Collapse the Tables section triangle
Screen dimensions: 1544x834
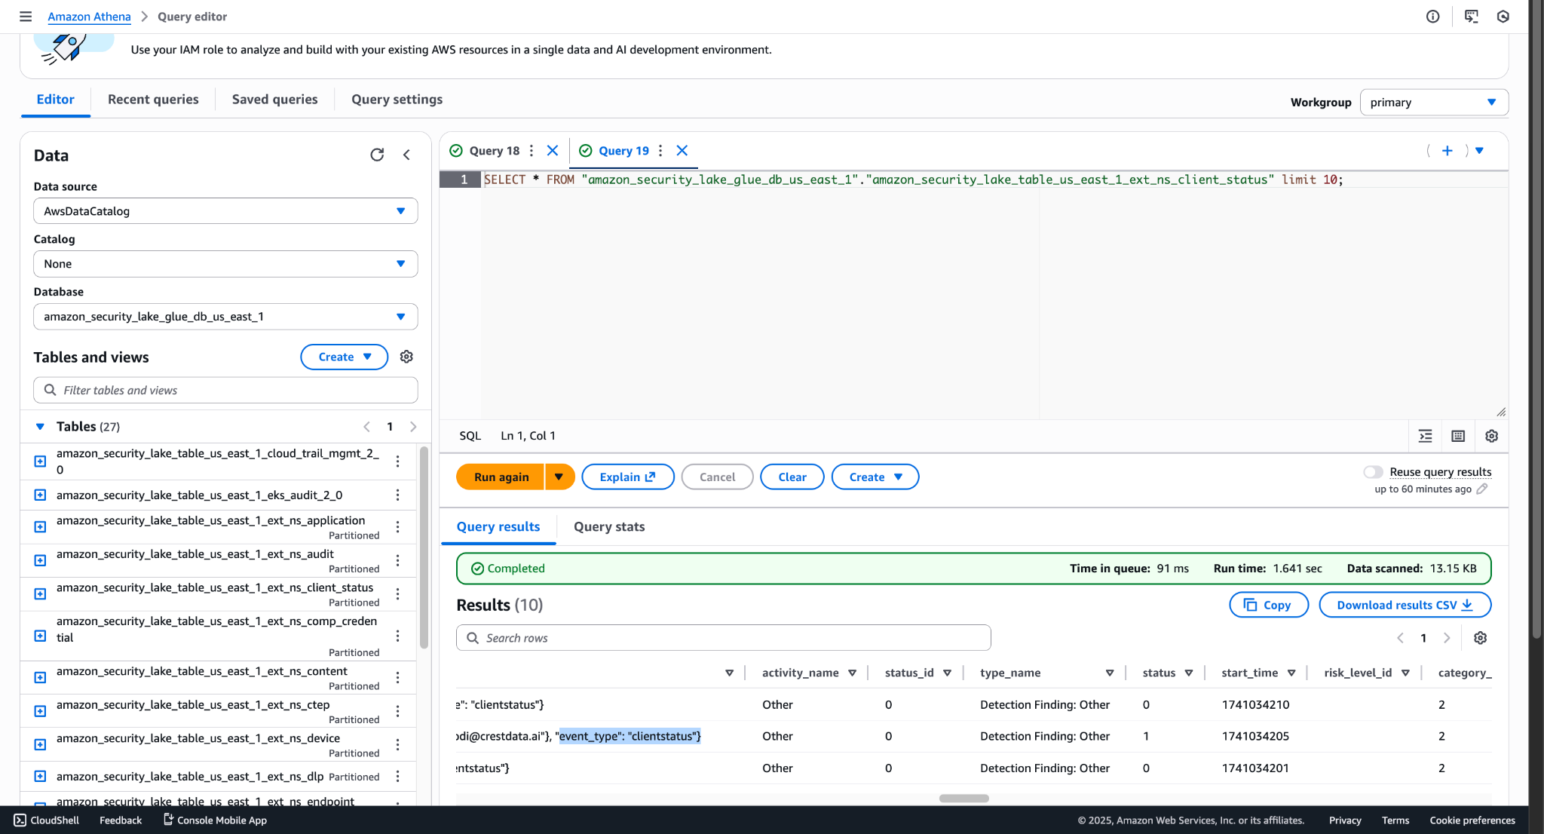[x=40, y=427]
